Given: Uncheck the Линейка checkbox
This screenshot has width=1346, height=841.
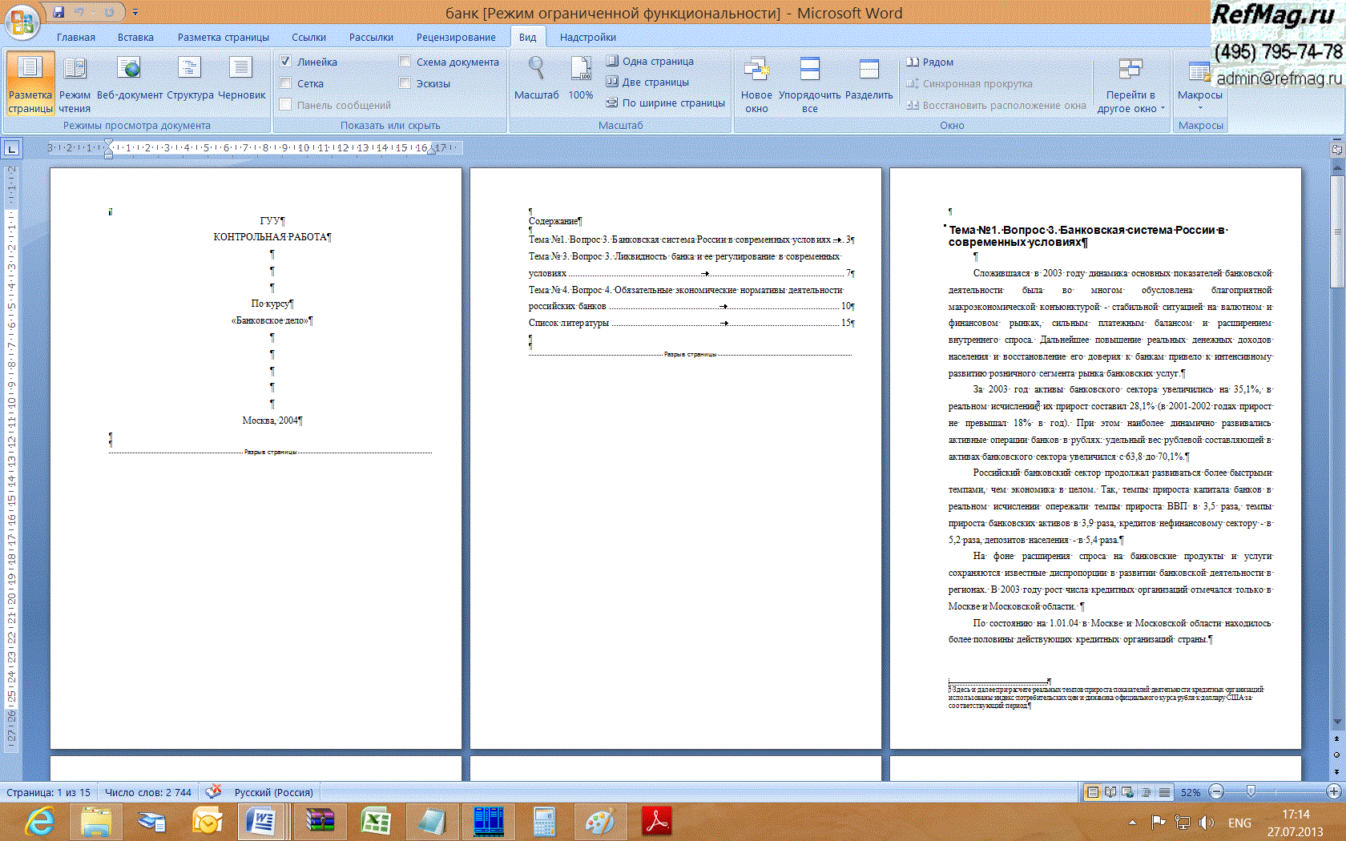Looking at the screenshot, I should 285,62.
